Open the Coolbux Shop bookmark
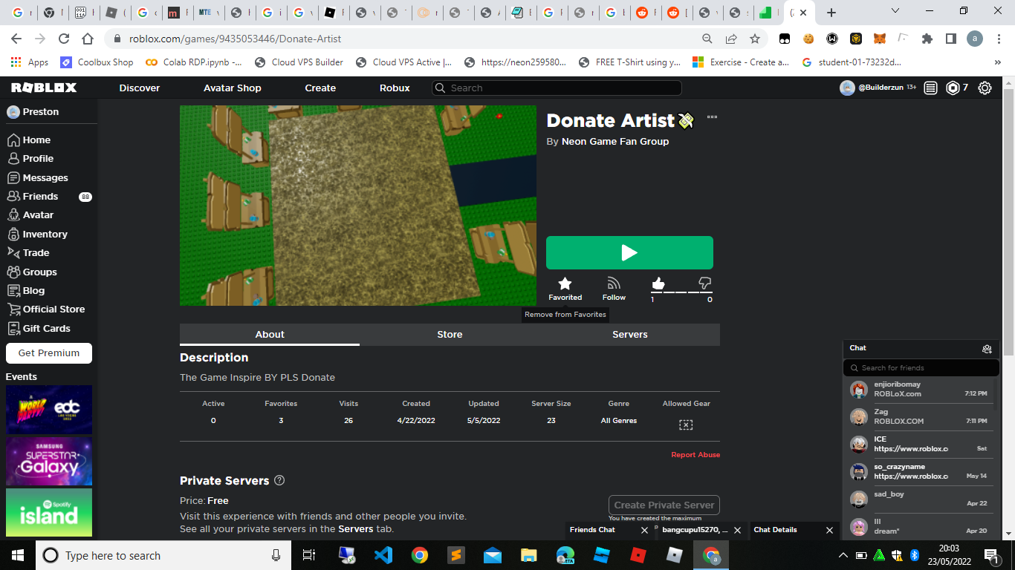Viewport: 1015px width, 570px height. coord(97,62)
